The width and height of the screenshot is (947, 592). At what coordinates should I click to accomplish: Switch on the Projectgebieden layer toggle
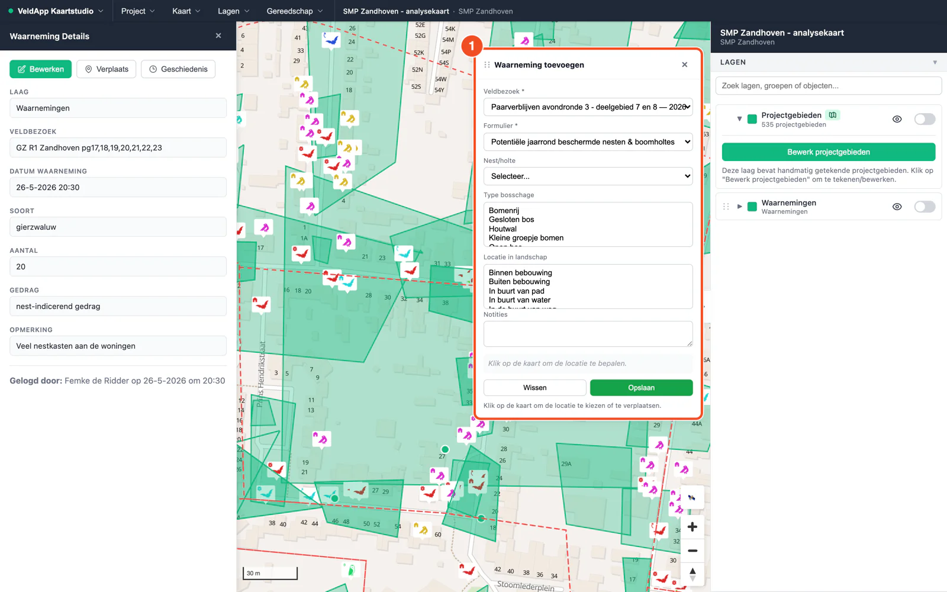(x=925, y=119)
